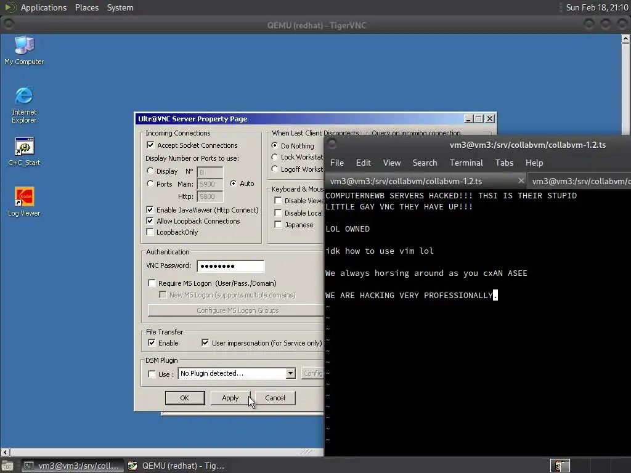Click OK in UltraVNC property page
631x473 pixels.
pos(185,398)
